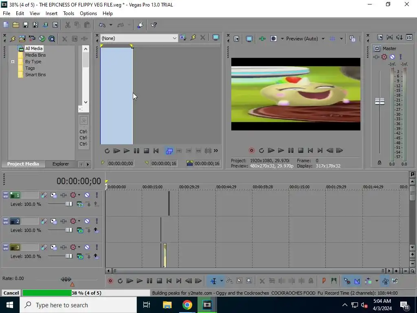Screen dimensions: 417x313
Task: Switch to the Explorer tab
Action: pos(61,164)
